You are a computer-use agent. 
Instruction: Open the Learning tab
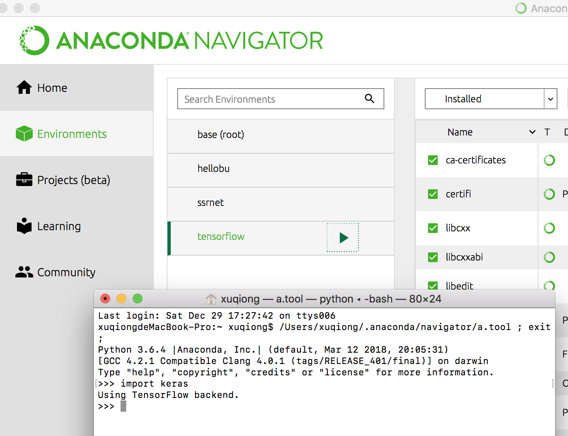coord(76,226)
